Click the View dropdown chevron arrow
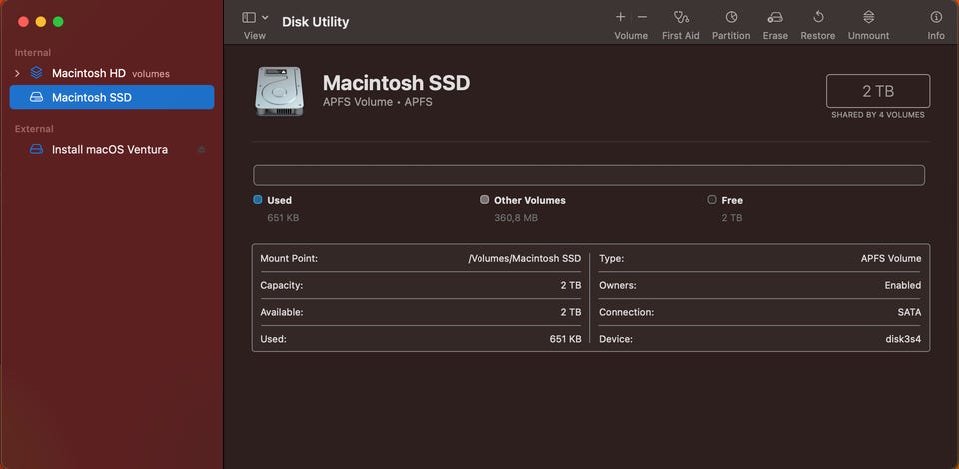This screenshot has height=469, width=959. click(265, 18)
